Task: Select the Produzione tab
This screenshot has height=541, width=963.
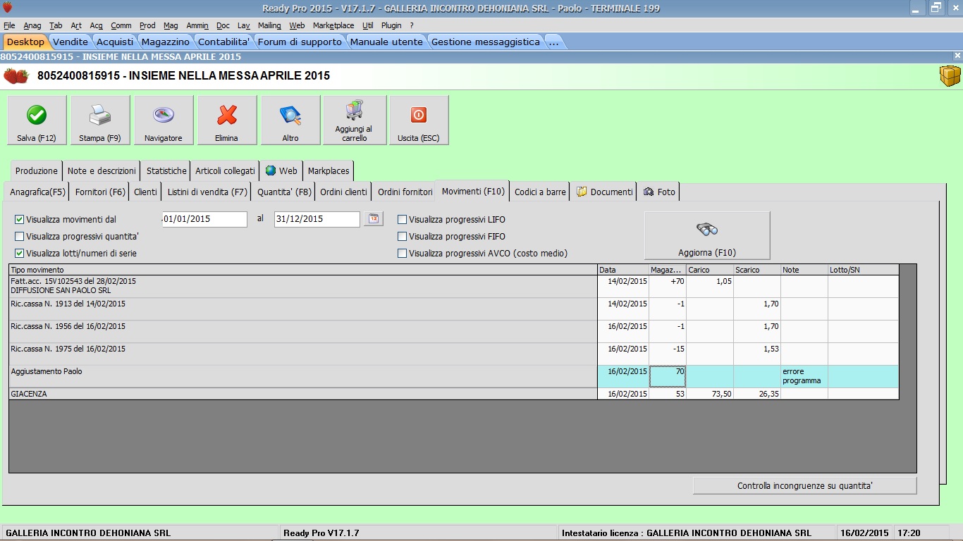Action: click(37, 170)
